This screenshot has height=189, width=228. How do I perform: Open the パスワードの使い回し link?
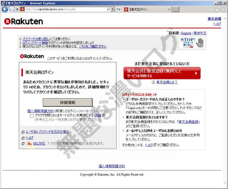point(36,39)
